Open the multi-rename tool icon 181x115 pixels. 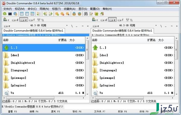coord(91,14)
